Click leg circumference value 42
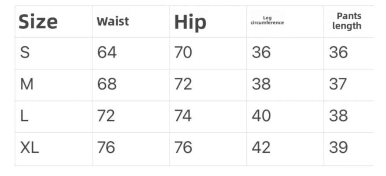The height and width of the screenshot is (176, 386). (261, 148)
